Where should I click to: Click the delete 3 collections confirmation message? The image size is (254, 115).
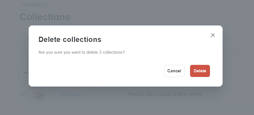[82, 52]
